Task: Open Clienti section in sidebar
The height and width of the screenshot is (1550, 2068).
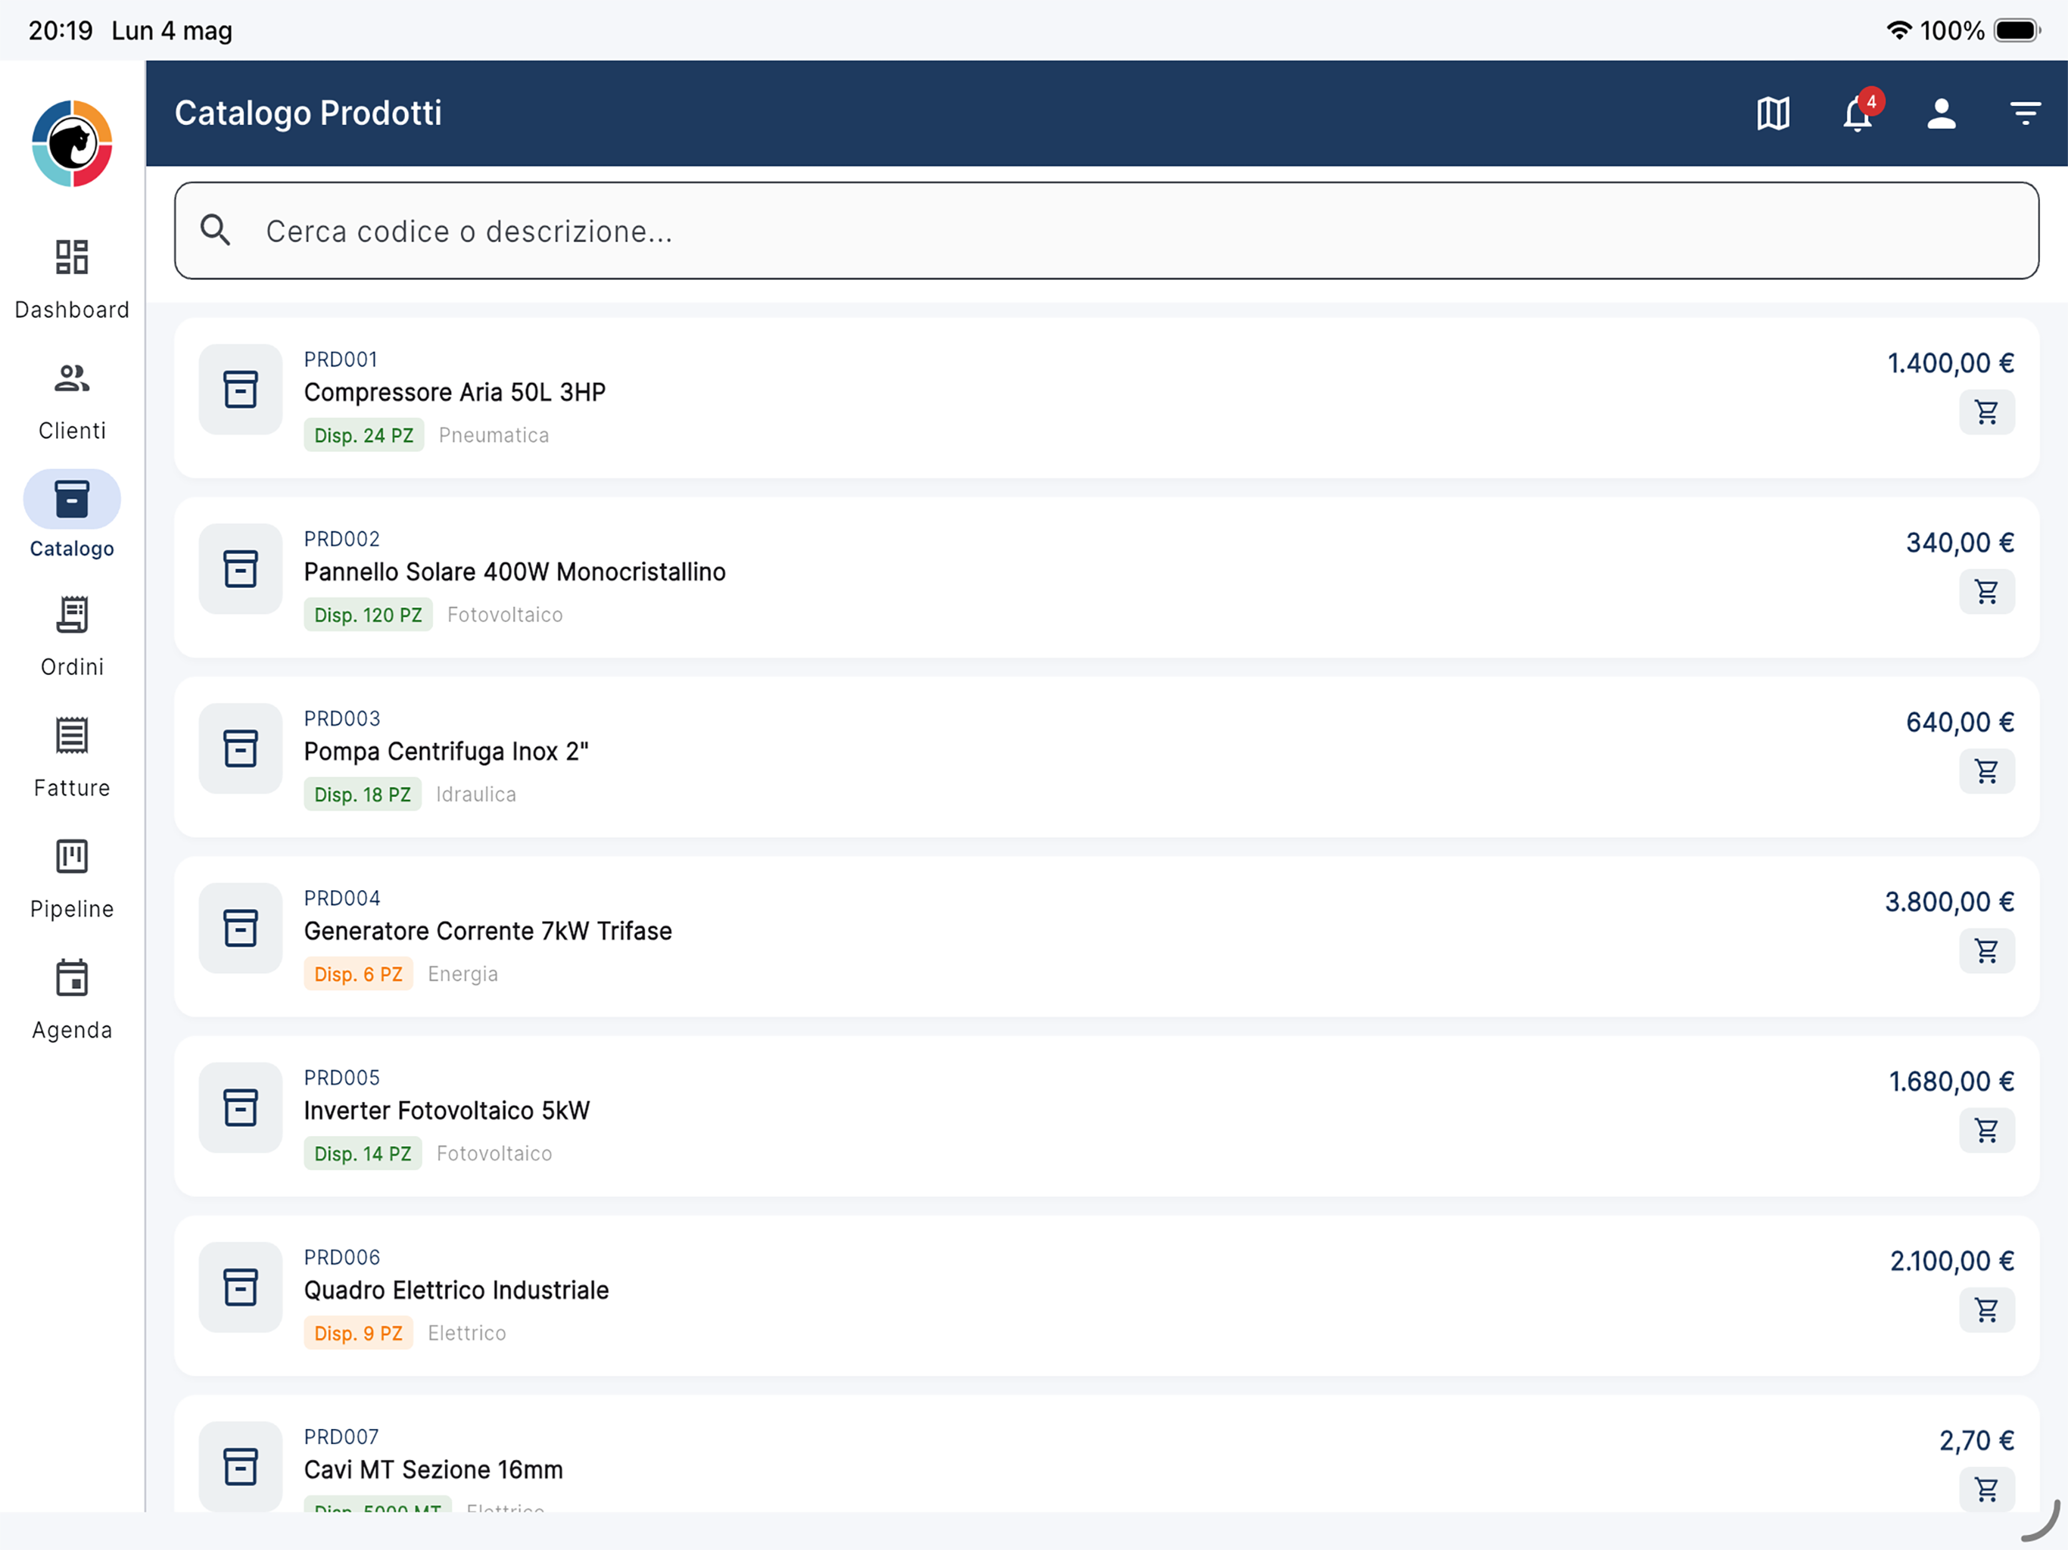Action: click(72, 401)
